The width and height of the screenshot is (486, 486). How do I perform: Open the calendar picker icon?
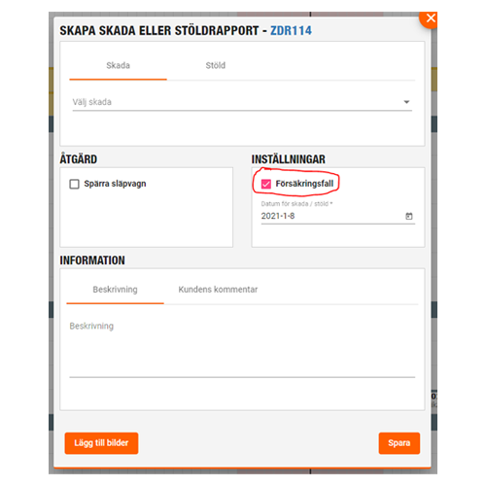[x=409, y=216]
